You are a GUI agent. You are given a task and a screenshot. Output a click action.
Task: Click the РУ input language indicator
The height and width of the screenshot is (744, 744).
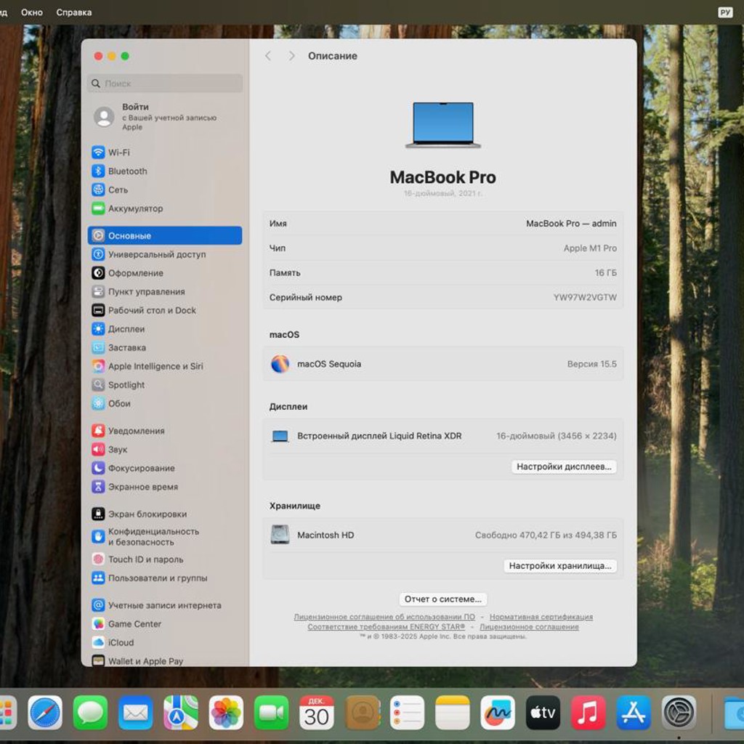tap(725, 12)
